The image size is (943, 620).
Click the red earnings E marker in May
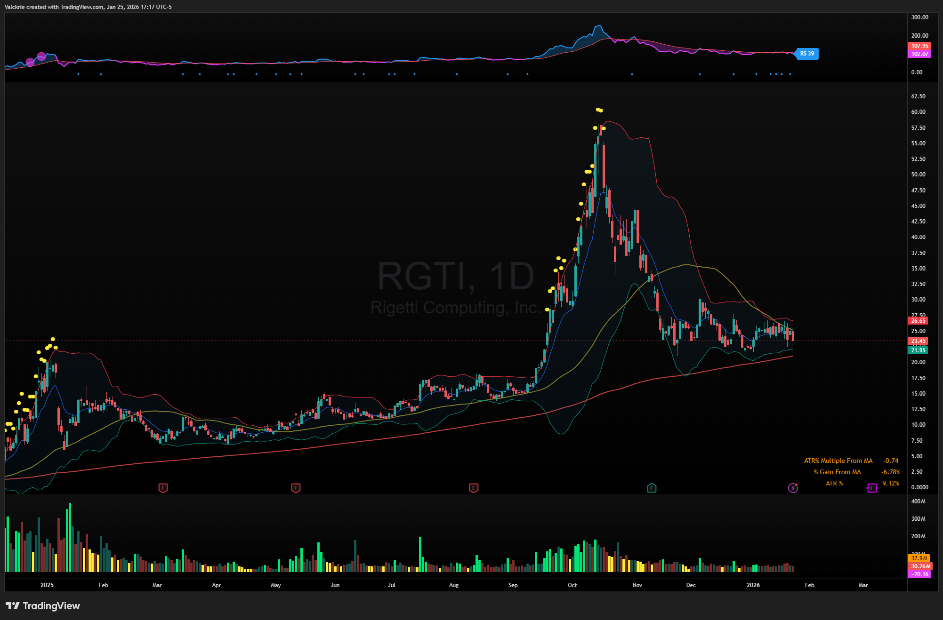pos(296,488)
